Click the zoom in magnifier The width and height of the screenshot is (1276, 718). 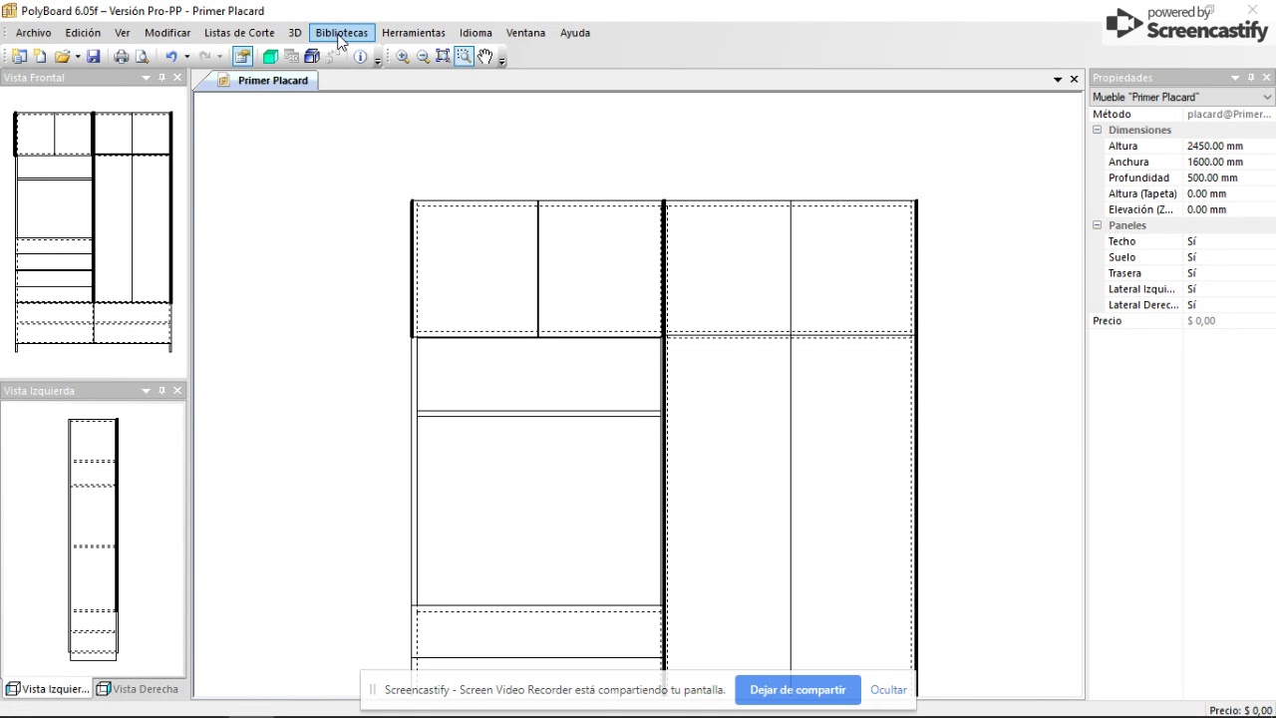(x=403, y=57)
